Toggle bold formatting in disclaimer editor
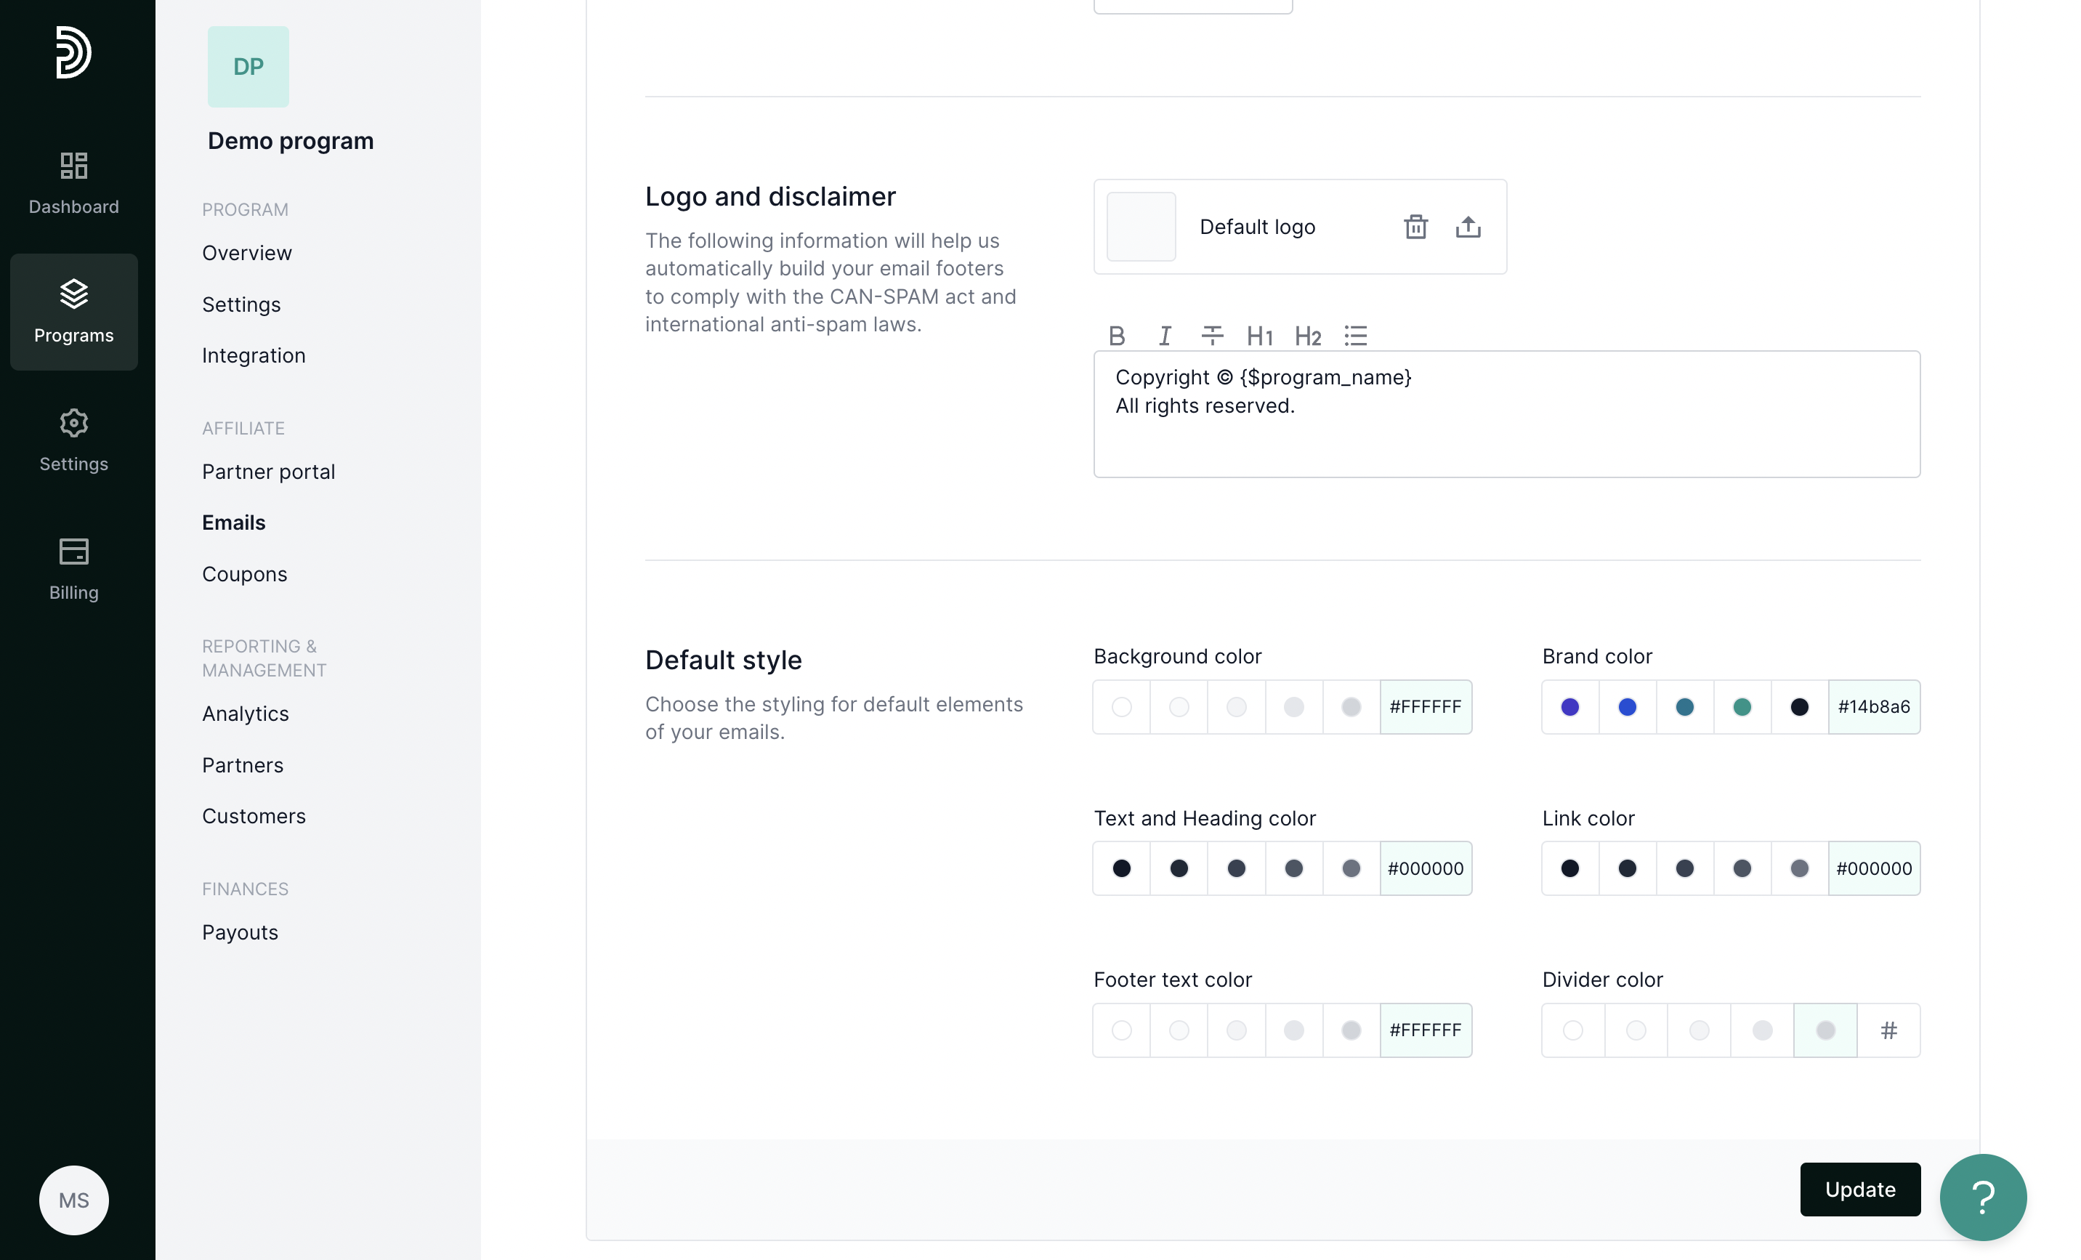The height and width of the screenshot is (1260, 2081). tap(1117, 335)
